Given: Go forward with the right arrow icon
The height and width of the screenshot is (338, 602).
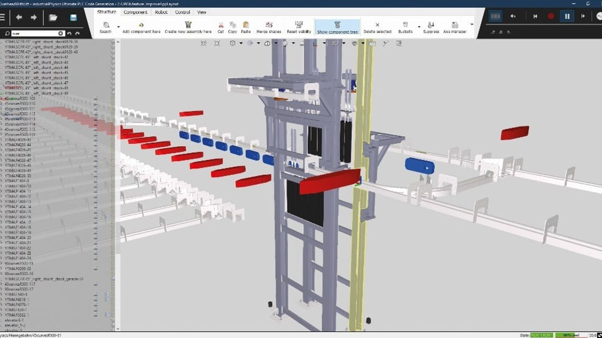Looking at the screenshot, I should pyautogui.click(x=34, y=17).
